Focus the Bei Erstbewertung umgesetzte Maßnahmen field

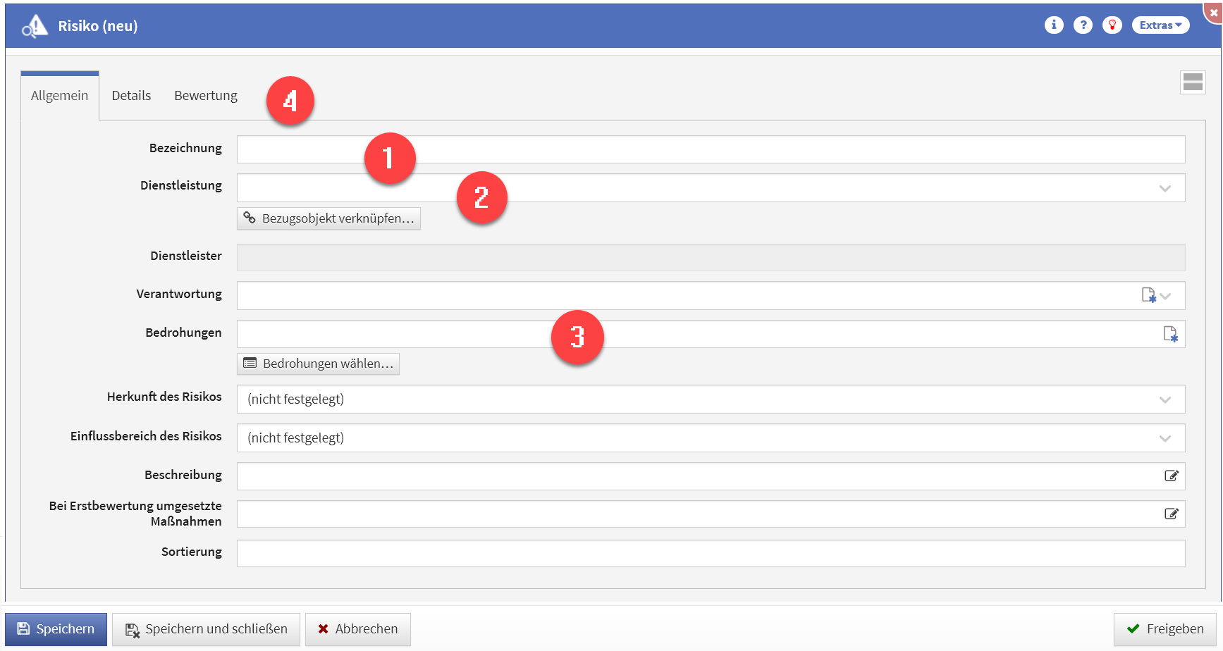(x=711, y=514)
